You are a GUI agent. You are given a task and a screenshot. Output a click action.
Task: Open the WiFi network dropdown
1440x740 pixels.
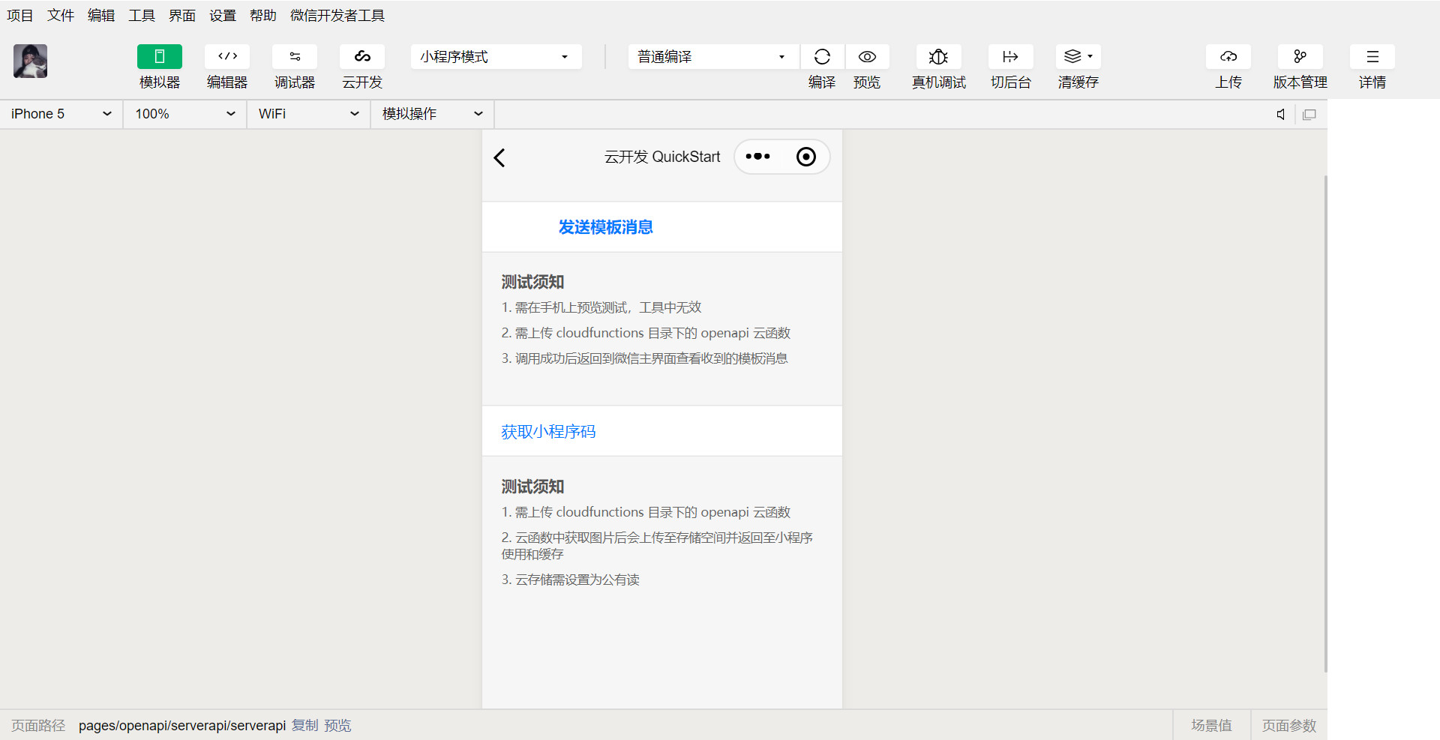(x=309, y=114)
